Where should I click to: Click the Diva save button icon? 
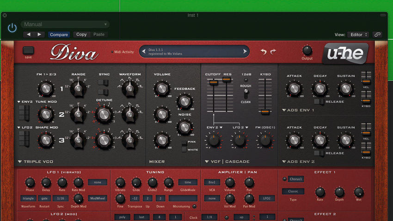pyautogui.click(x=28, y=50)
